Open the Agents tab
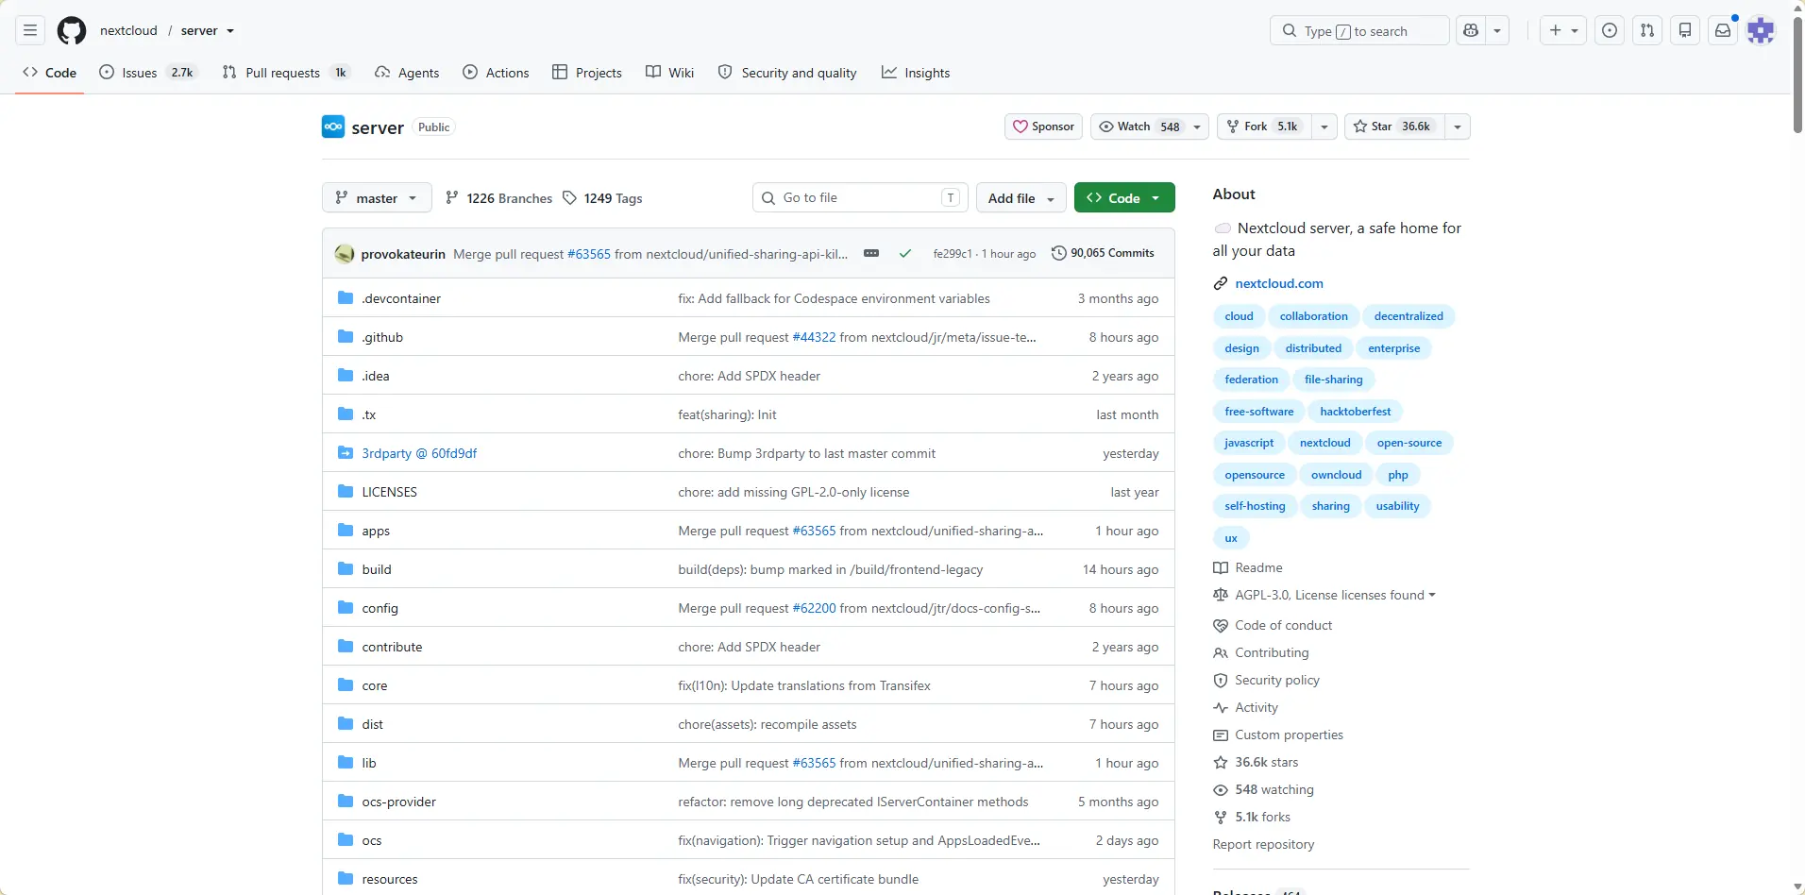The width and height of the screenshot is (1805, 895). coord(407,73)
